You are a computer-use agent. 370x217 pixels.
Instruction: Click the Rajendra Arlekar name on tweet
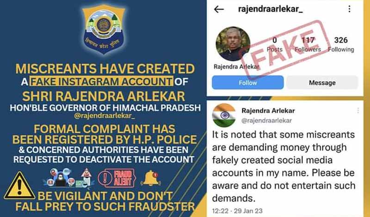[x=268, y=110]
